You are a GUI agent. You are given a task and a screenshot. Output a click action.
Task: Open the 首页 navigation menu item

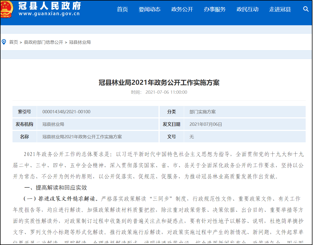pos(122,9)
